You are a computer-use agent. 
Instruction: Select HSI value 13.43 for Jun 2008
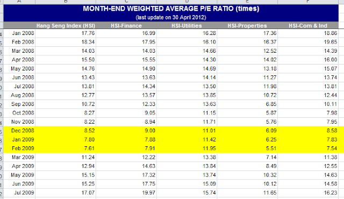tap(66, 77)
